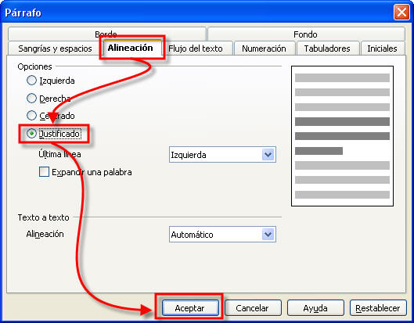Reset settings with Restablecer button
Screen dimensions: 414x323
[378, 308]
